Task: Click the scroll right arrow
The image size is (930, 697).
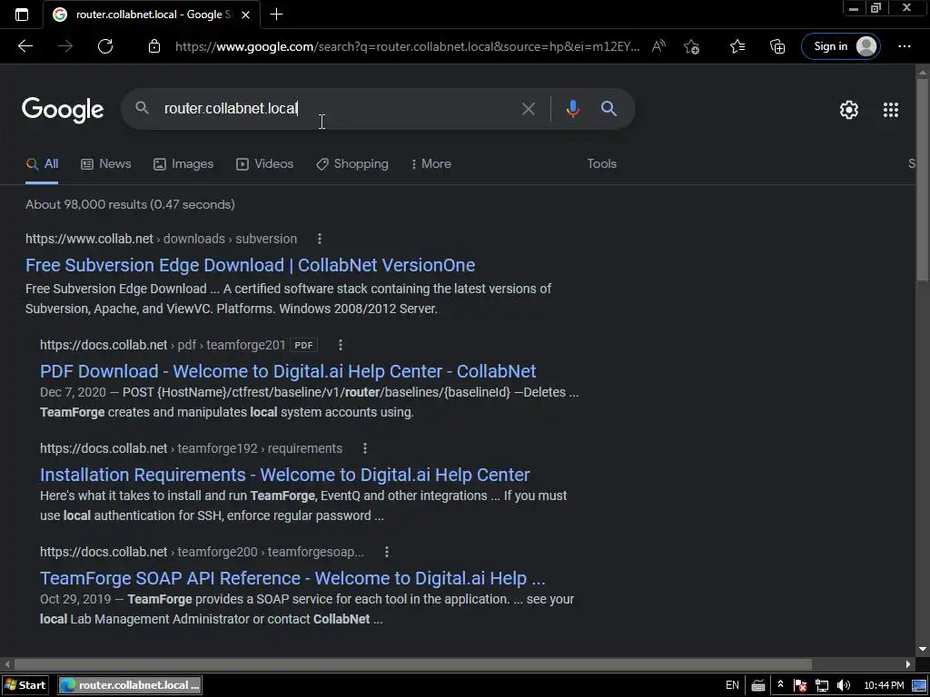Action: point(908,664)
